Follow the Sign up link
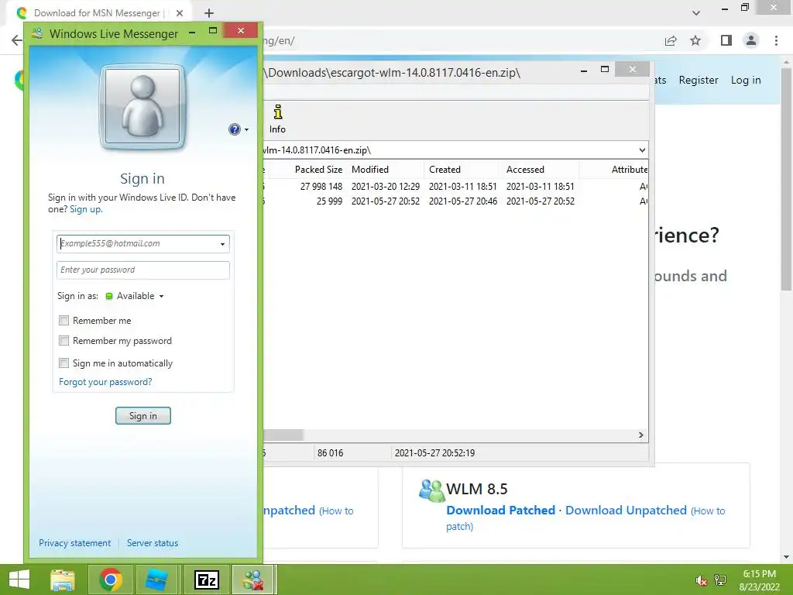This screenshot has width=793, height=595. tap(86, 209)
